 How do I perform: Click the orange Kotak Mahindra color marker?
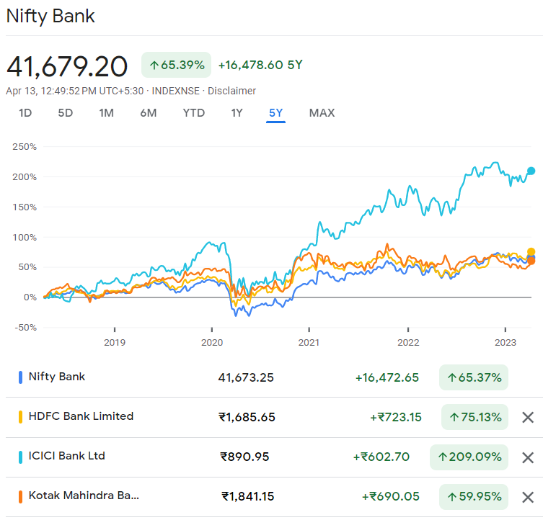20,497
